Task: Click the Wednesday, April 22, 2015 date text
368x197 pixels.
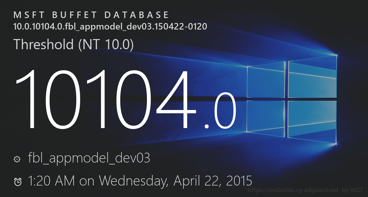Action: 176,181
